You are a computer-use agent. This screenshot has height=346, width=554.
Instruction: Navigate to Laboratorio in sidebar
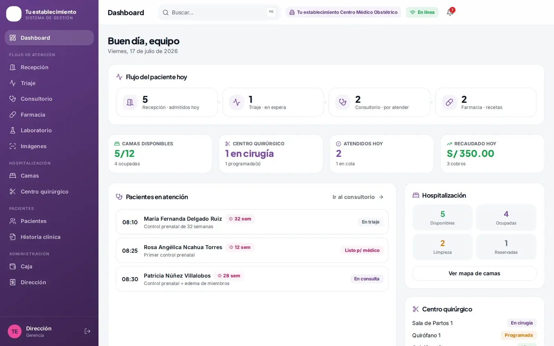[x=49, y=130]
